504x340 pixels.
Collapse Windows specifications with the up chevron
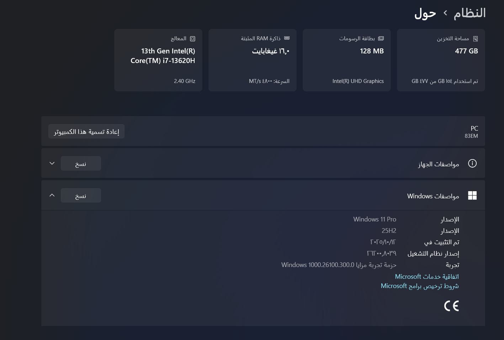pos(52,195)
